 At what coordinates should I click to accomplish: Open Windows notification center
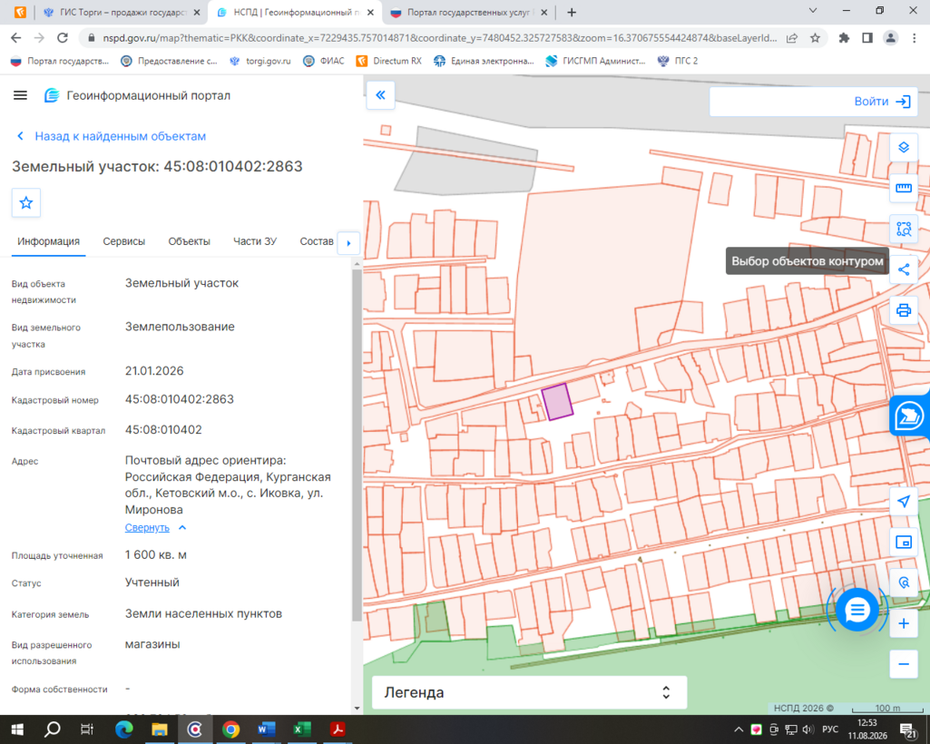[907, 729]
